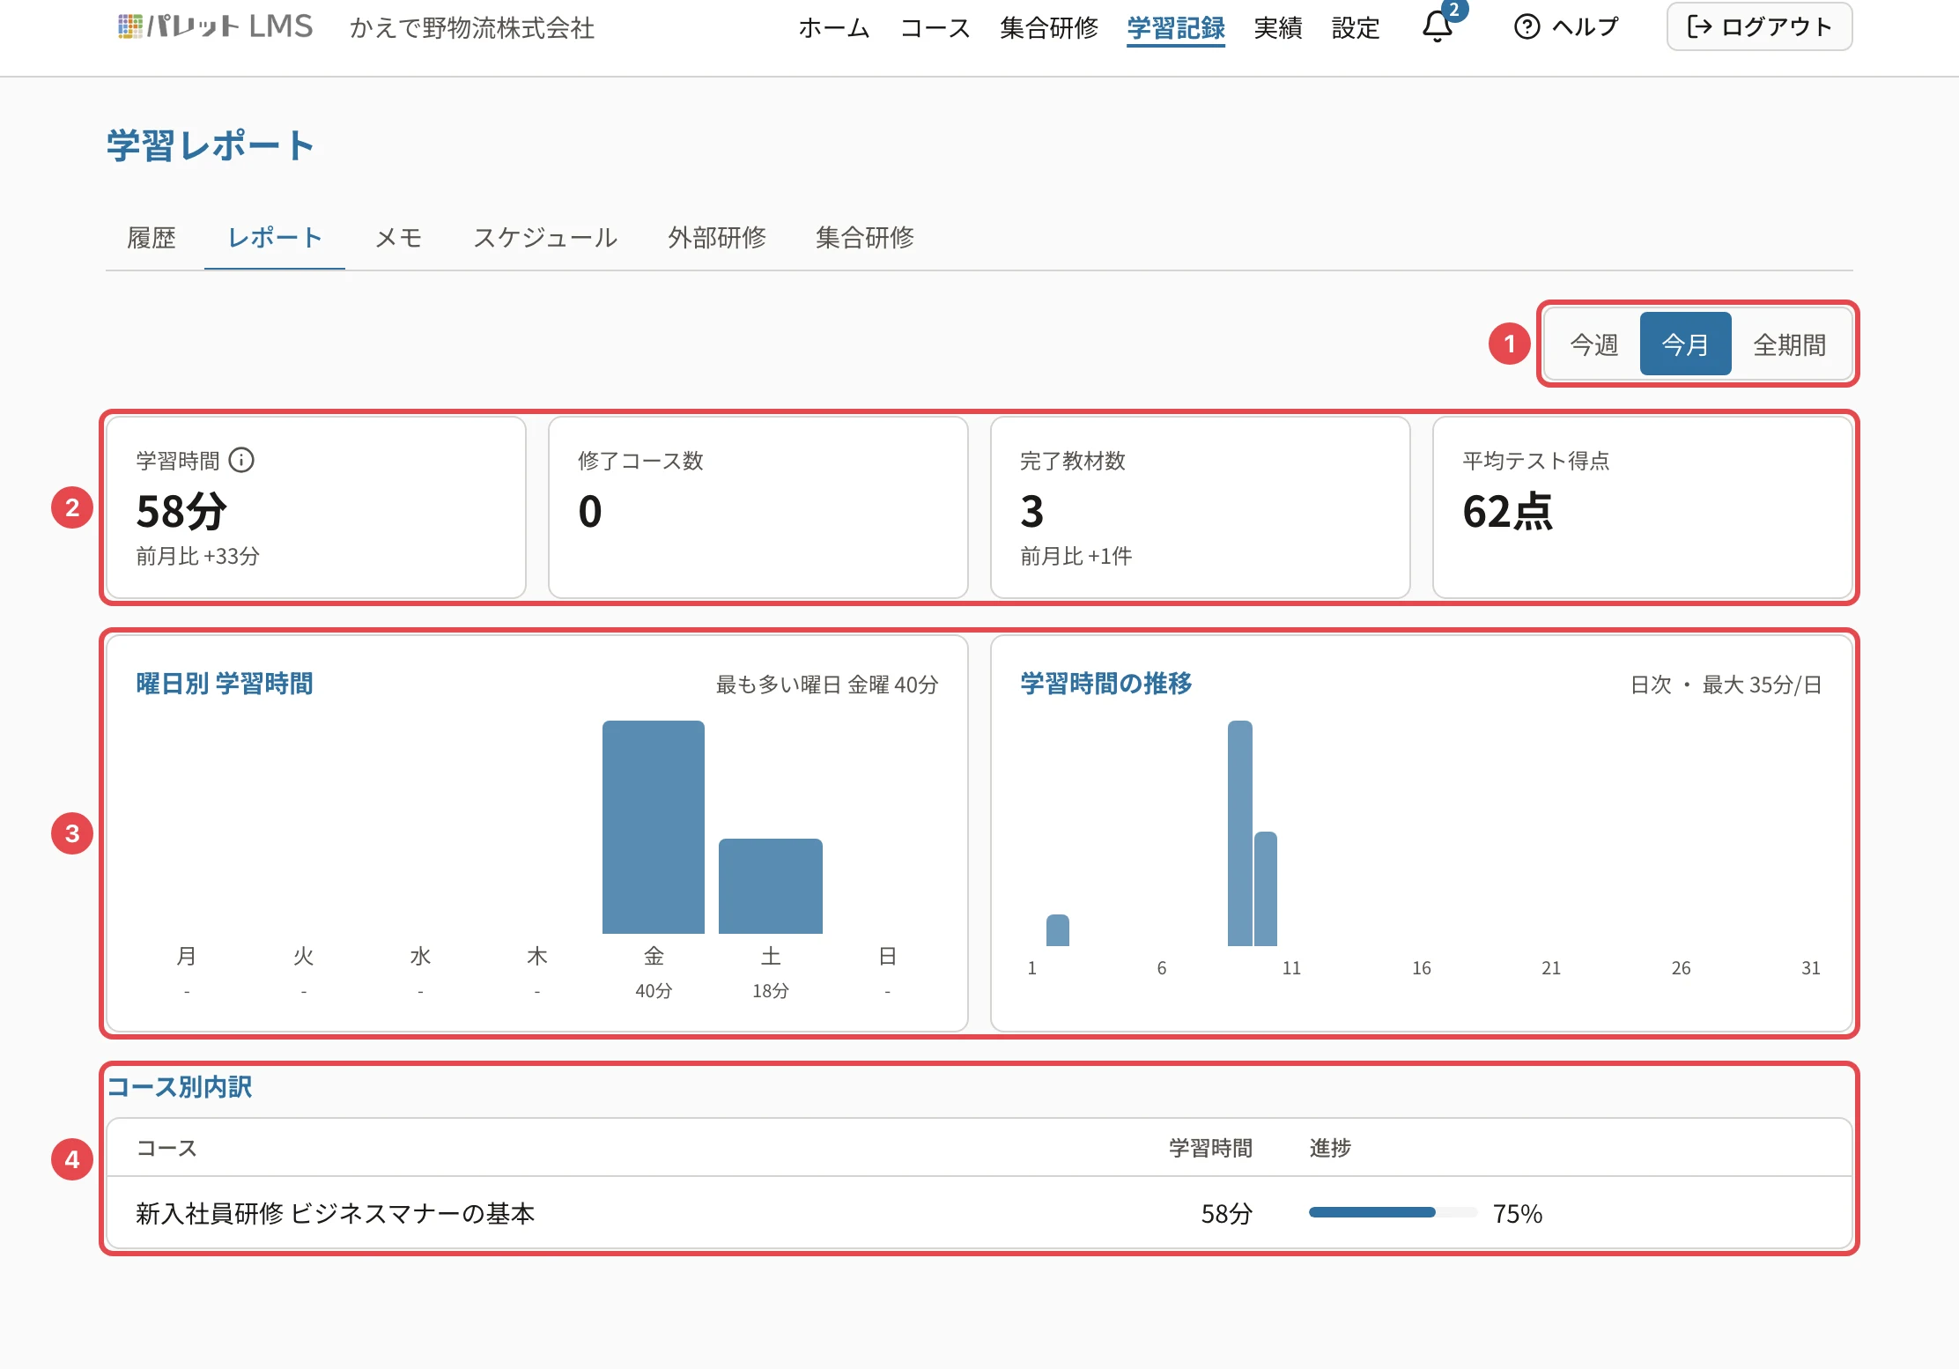Click the 75% progress bar
The height and width of the screenshot is (1369, 1959).
[x=1393, y=1213]
